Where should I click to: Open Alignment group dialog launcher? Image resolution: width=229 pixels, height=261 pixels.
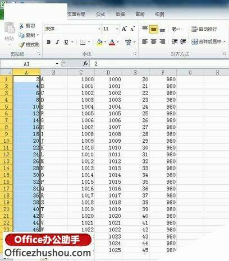[x=225, y=54]
